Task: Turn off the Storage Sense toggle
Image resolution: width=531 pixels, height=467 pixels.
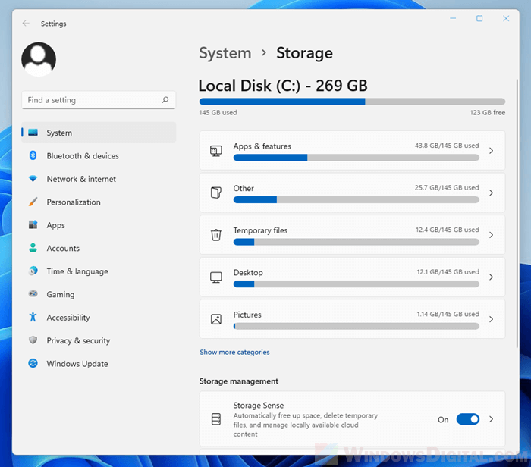Action: 468,419
